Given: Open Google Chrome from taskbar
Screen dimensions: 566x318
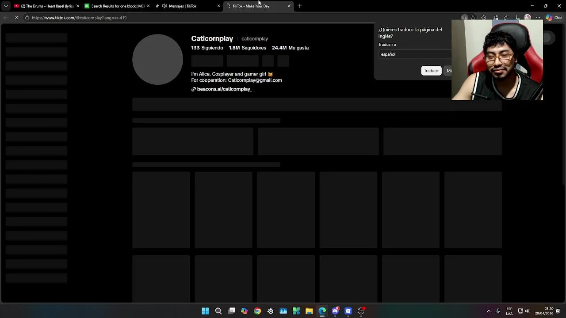Looking at the screenshot, I should (x=257, y=311).
